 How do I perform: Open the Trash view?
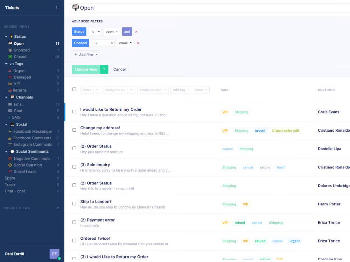coord(10,184)
